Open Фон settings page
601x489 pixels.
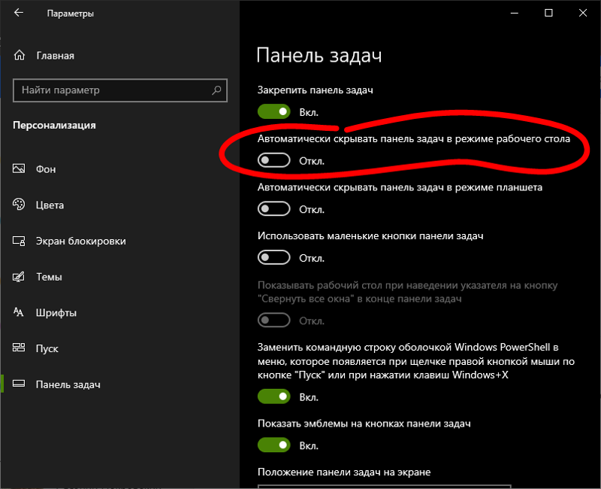click(119, 169)
